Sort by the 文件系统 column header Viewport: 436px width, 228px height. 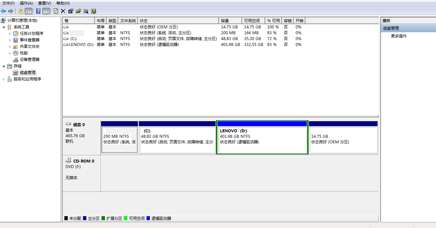click(128, 21)
